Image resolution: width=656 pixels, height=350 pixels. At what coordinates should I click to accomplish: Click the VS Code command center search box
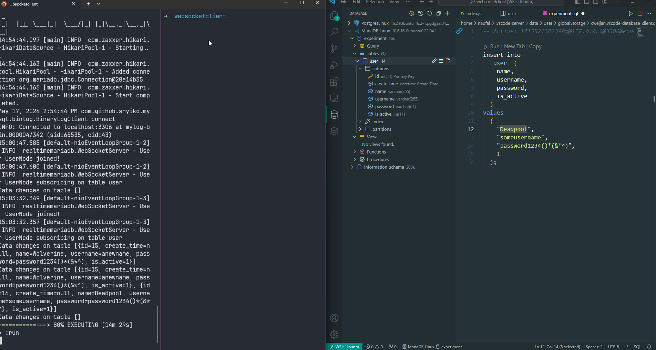click(501, 2)
